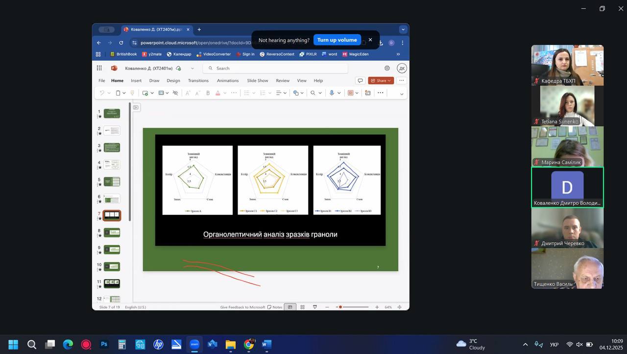This screenshot has height=354, width=627.
Task: Open the New Slide dropdown arrow
Action: 152,93
